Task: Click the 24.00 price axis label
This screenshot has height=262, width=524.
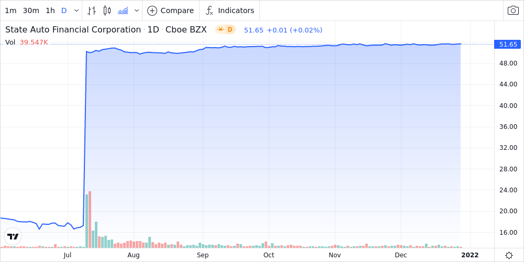Action: (508, 190)
